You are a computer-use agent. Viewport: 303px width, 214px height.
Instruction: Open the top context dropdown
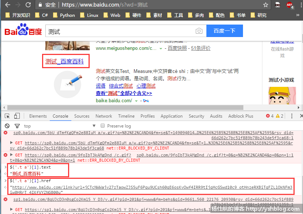[x=60, y=126]
